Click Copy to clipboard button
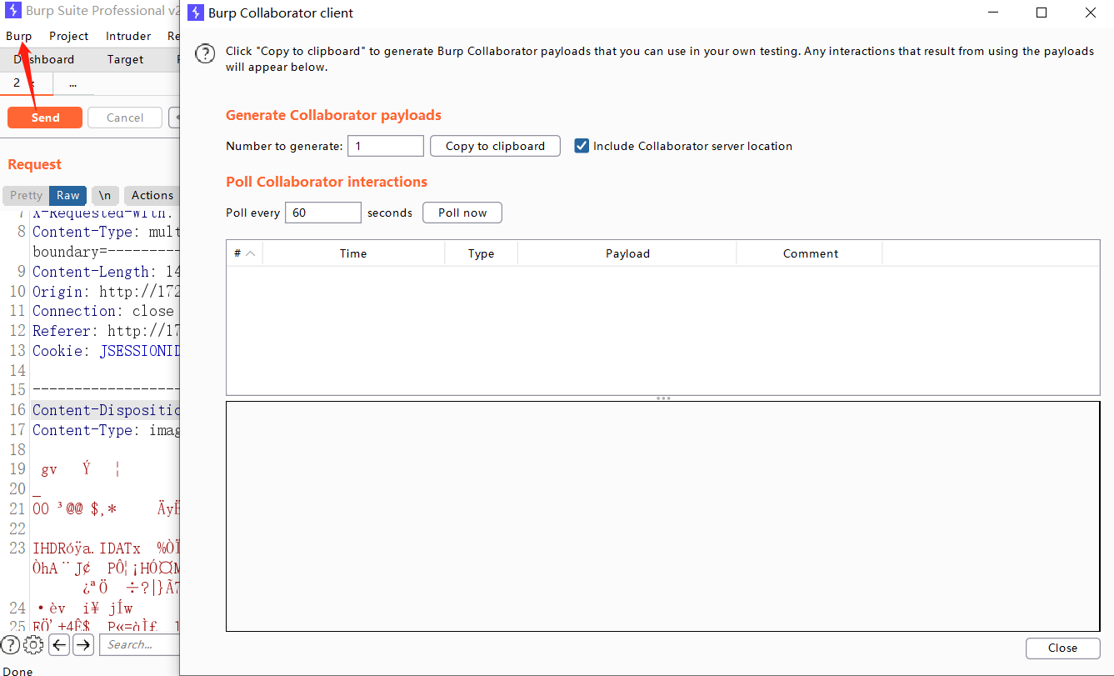 click(495, 146)
